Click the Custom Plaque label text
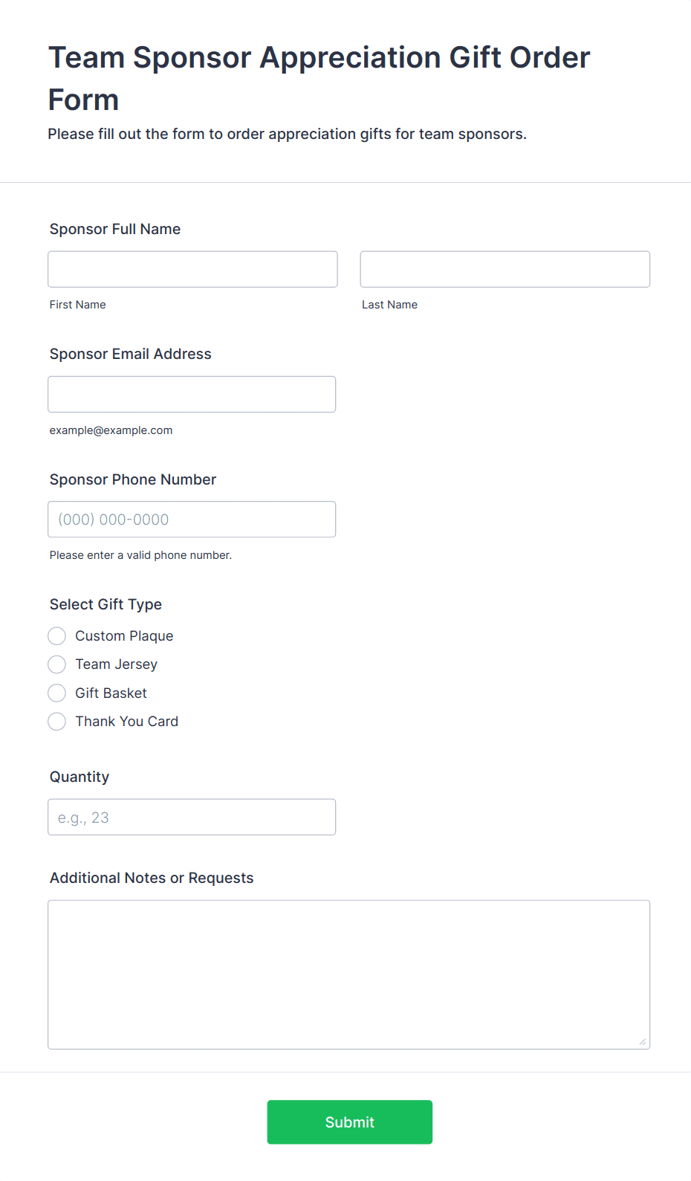 [x=124, y=636]
